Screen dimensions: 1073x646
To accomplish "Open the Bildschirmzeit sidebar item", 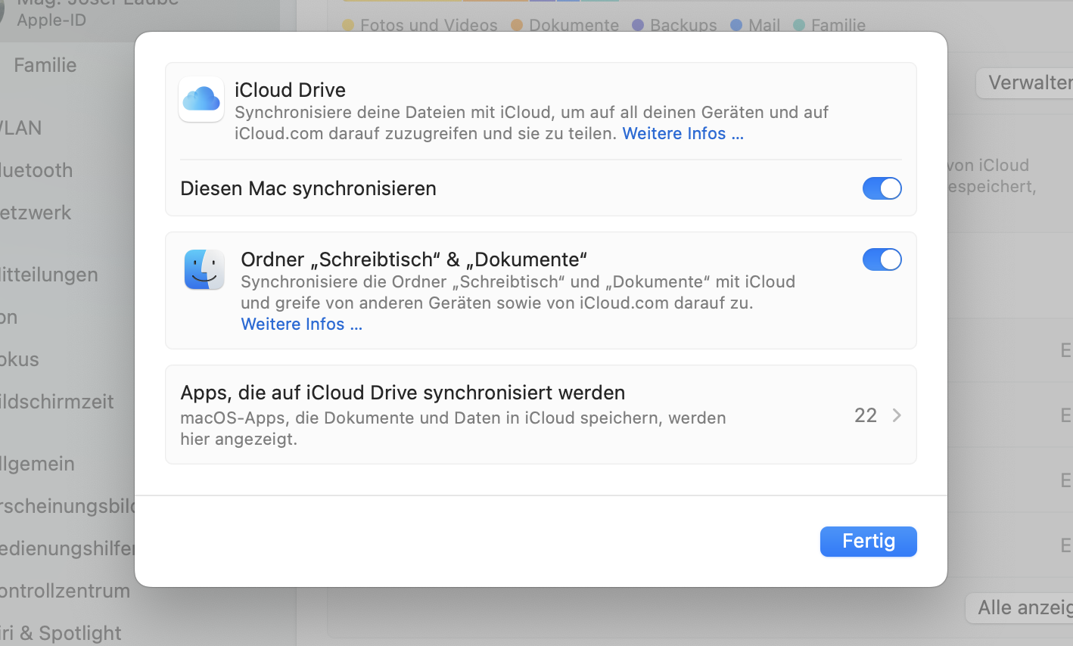I will pos(58,402).
